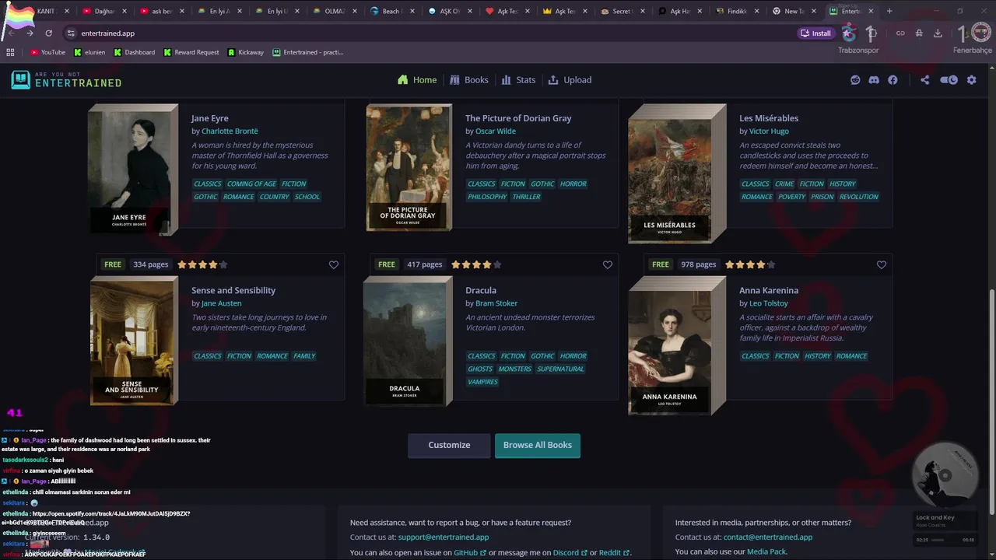The image size is (996, 560).
Task: Click author link Charlotte Brontë
Action: coord(230,131)
